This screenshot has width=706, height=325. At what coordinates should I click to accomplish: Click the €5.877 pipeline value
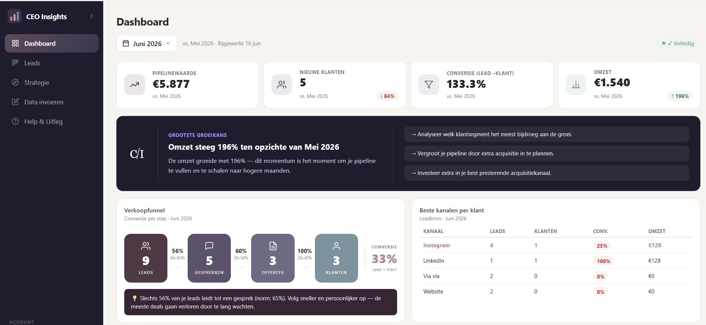[x=171, y=84]
